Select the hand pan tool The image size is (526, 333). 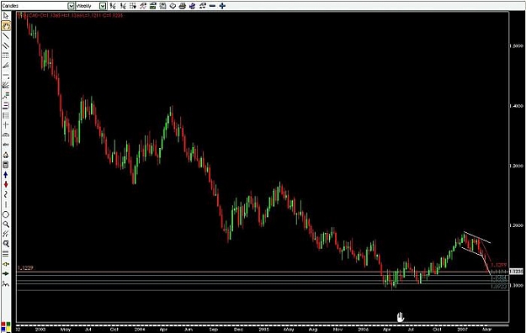pyautogui.click(x=6, y=26)
